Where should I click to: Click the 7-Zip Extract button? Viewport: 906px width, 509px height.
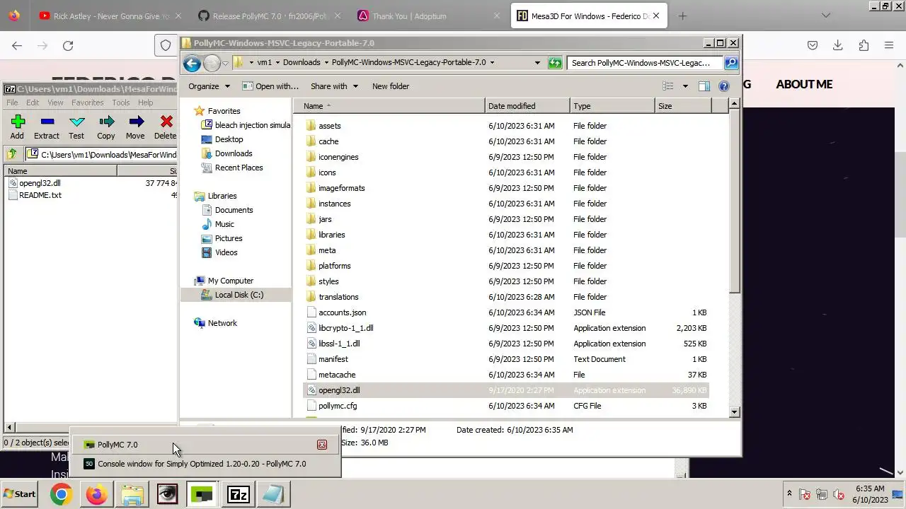click(x=47, y=127)
